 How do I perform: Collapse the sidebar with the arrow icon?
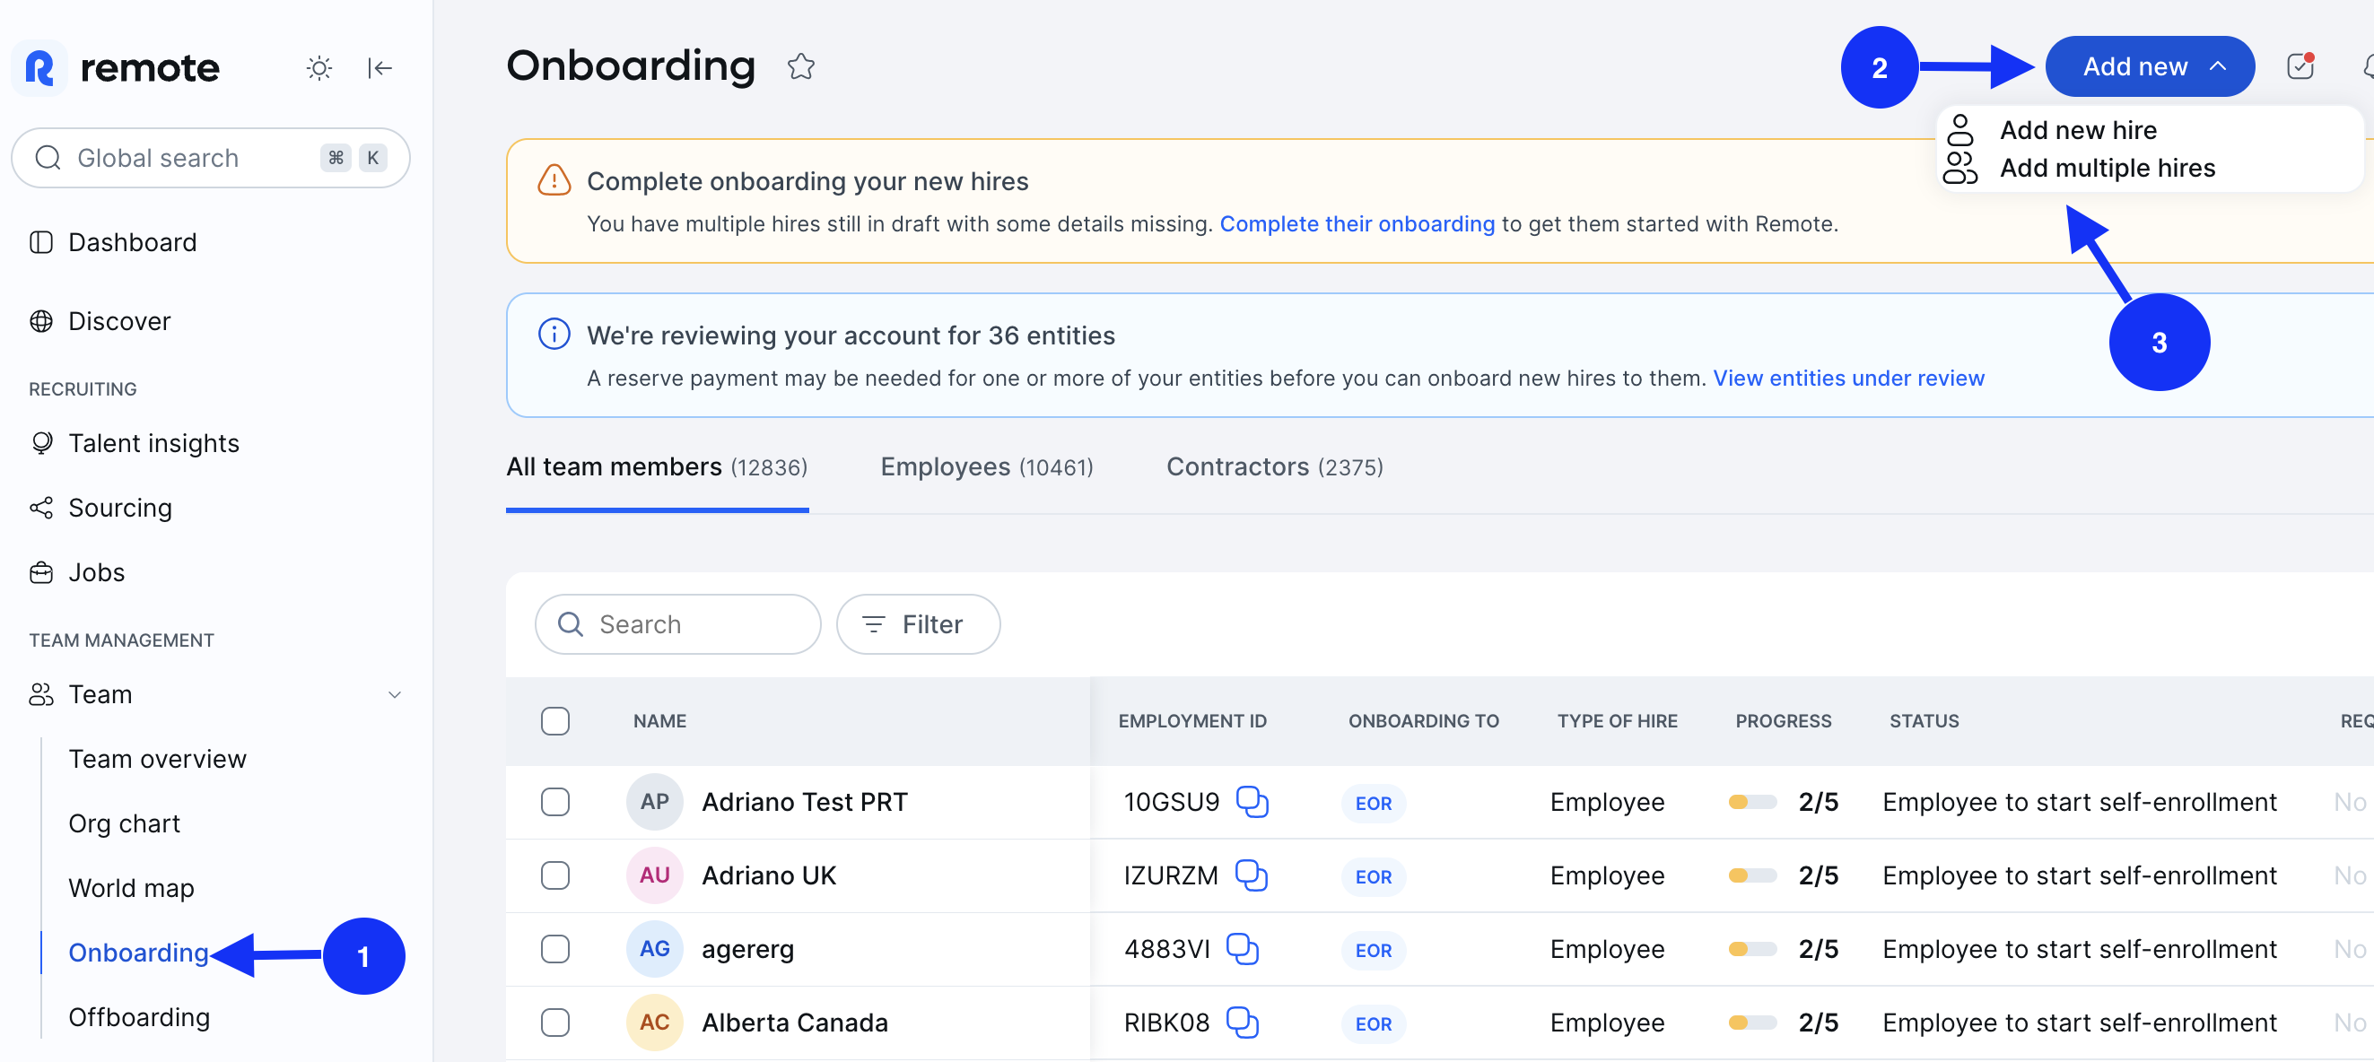click(x=380, y=68)
